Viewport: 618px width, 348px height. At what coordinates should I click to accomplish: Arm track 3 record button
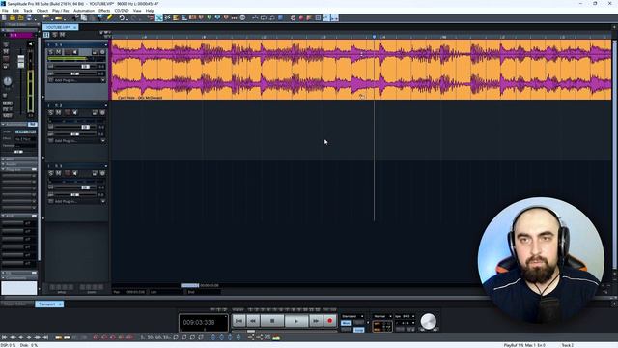(x=68, y=173)
